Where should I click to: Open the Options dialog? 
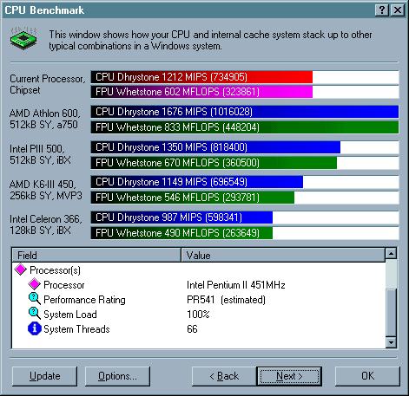pos(117,376)
